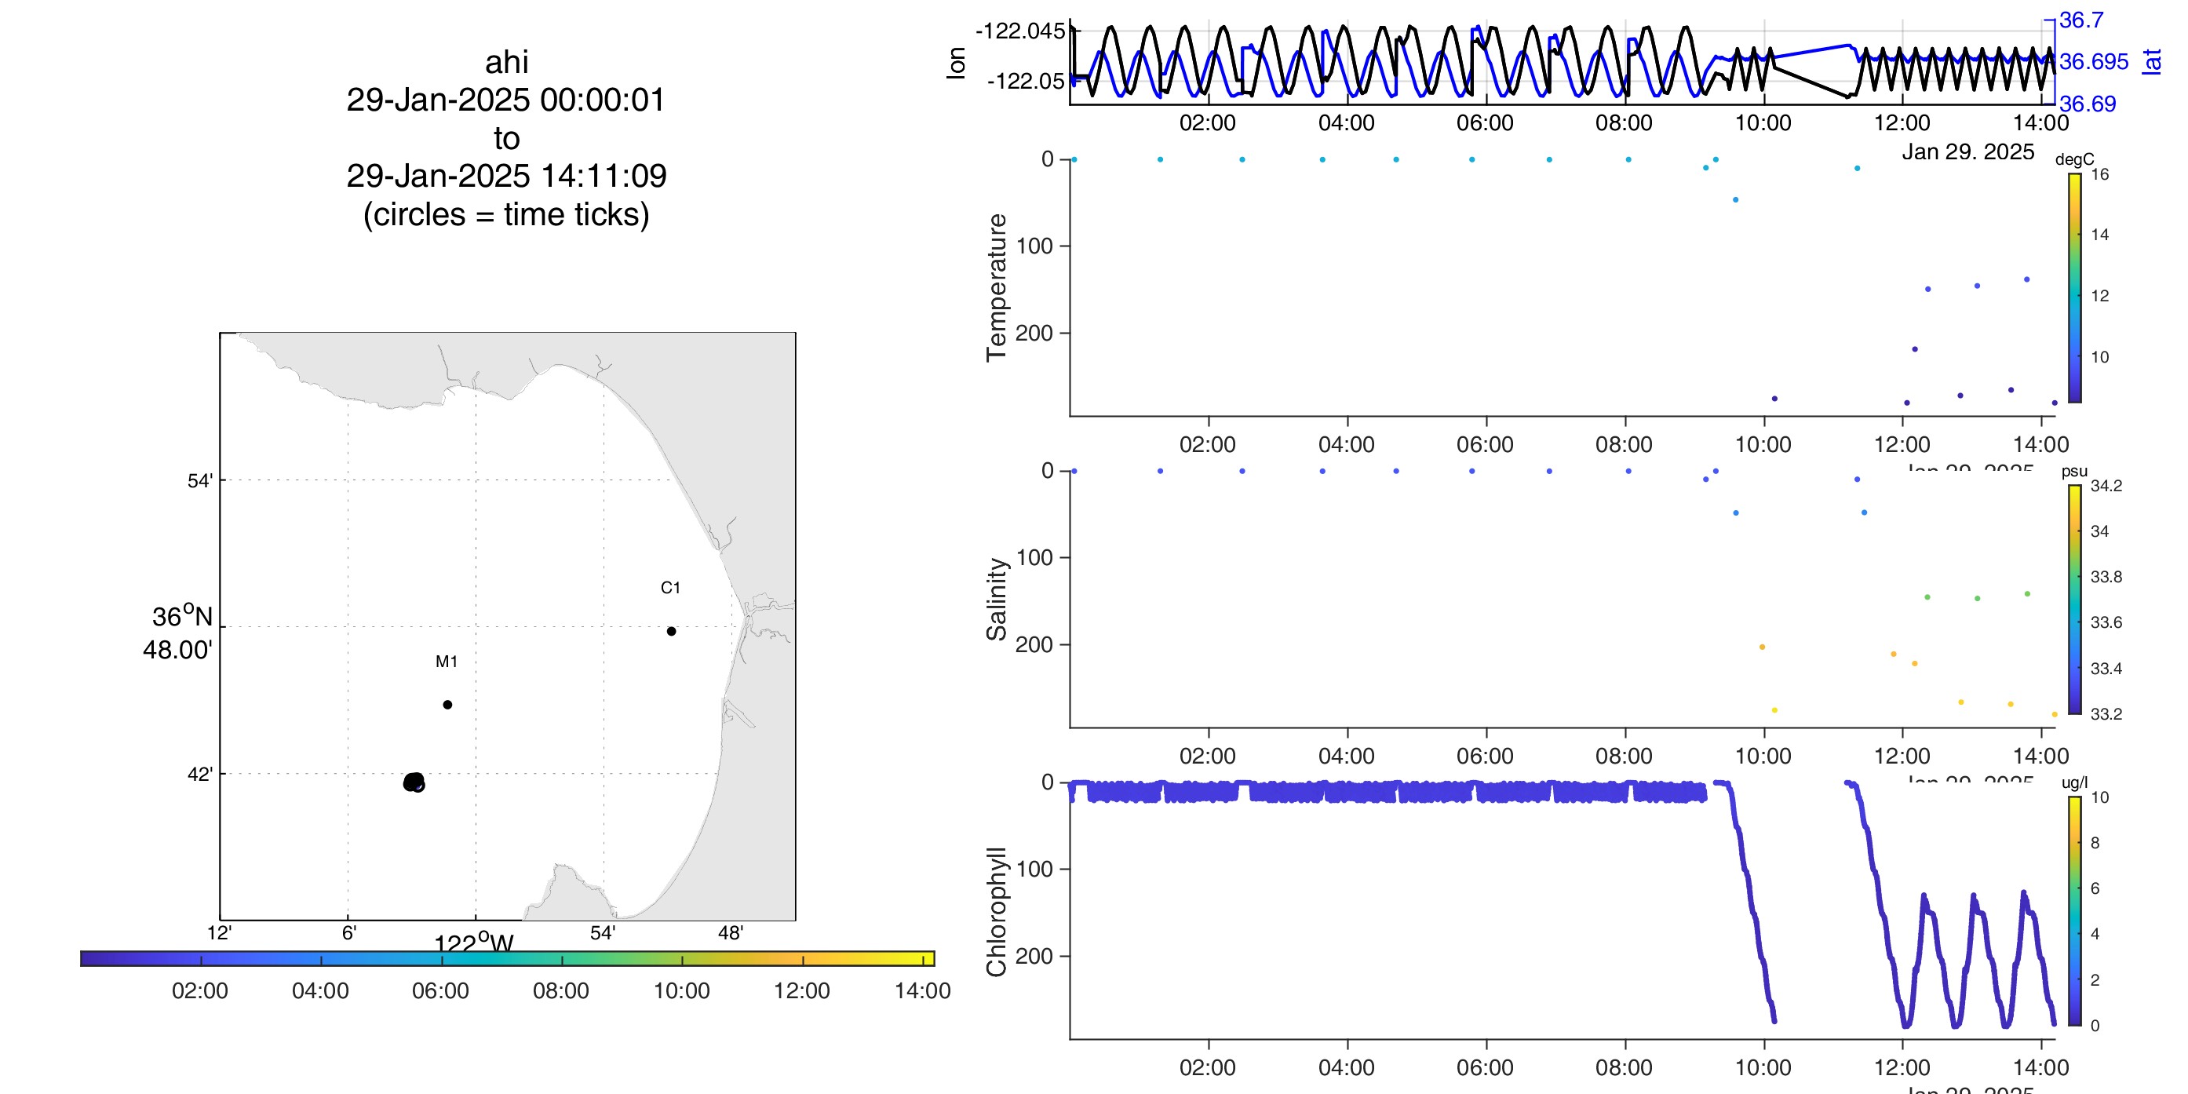Click the M1 mooring marker dot
Image resolution: width=2188 pixels, height=1094 pixels.
click(447, 704)
